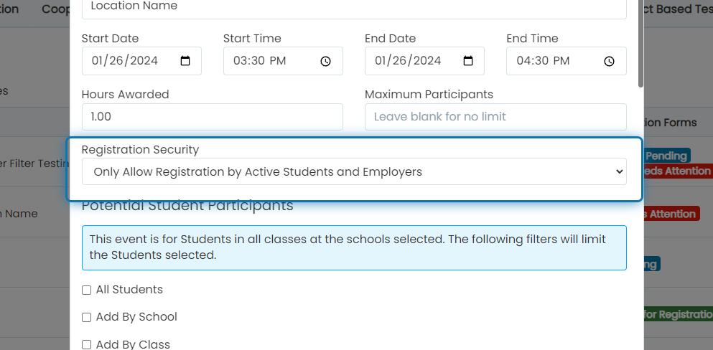Open End Date calendar picker icon
The height and width of the screenshot is (350, 713).
[468, 61]
